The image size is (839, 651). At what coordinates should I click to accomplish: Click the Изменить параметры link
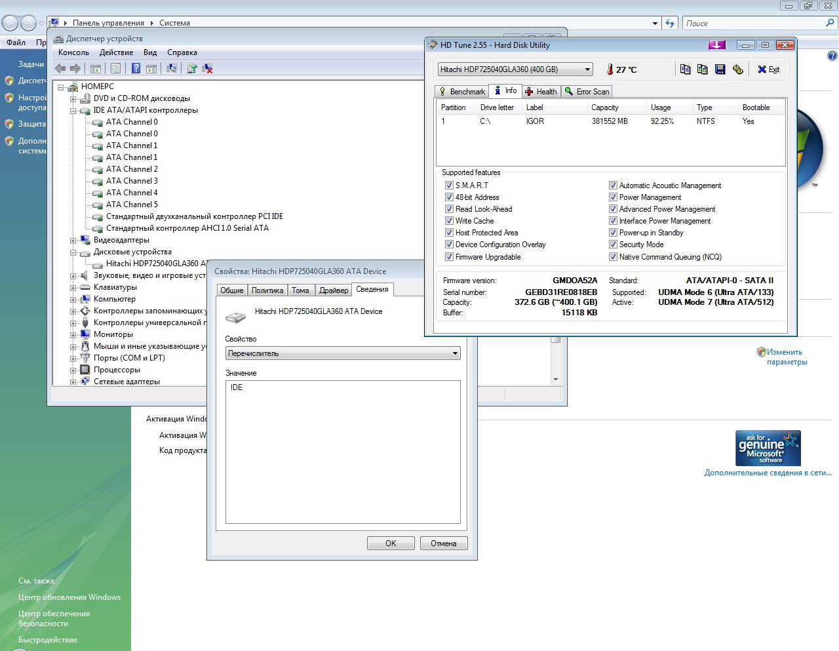point(787,357)
